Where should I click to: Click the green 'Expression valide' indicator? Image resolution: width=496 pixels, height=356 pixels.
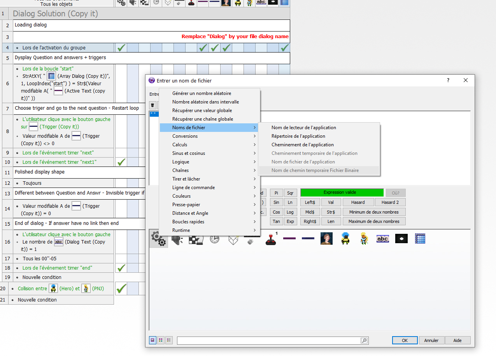(x=342, y=193)
